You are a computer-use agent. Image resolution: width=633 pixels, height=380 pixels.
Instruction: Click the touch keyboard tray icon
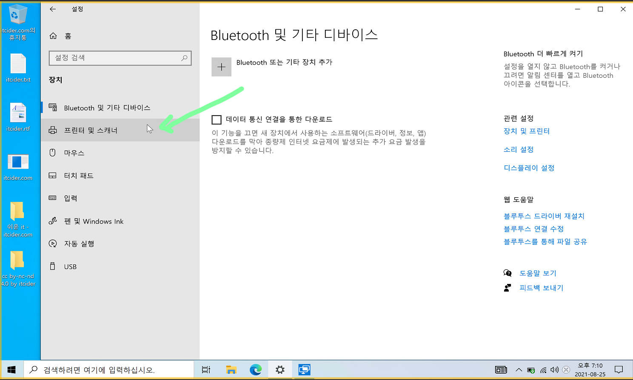coord(501,370)
